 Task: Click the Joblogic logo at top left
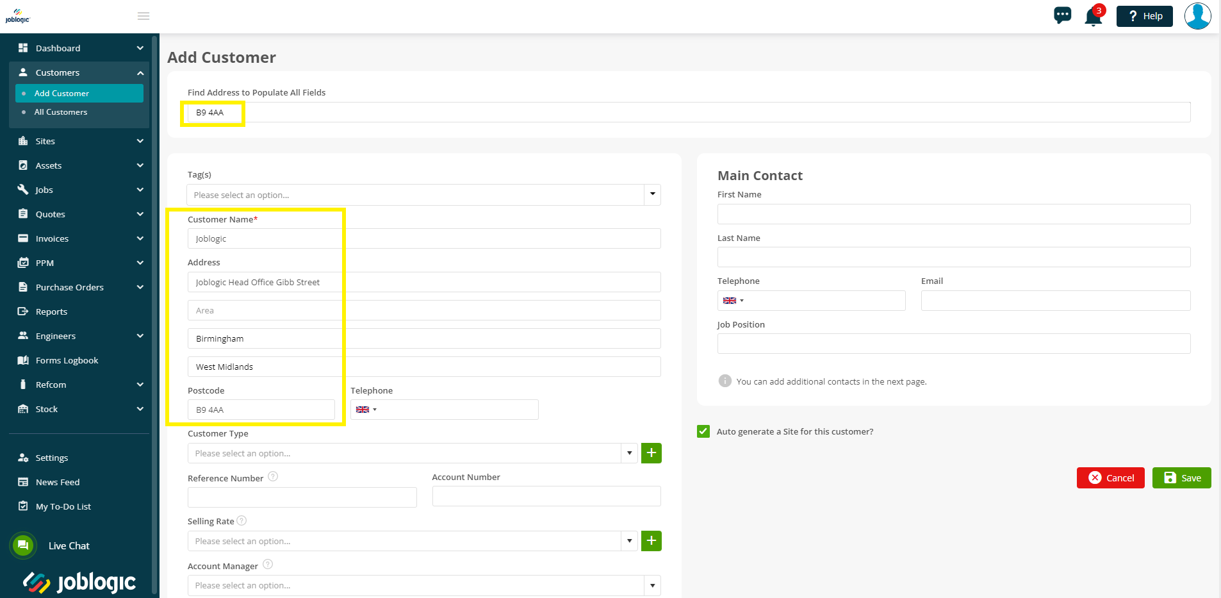pos(17,16)
